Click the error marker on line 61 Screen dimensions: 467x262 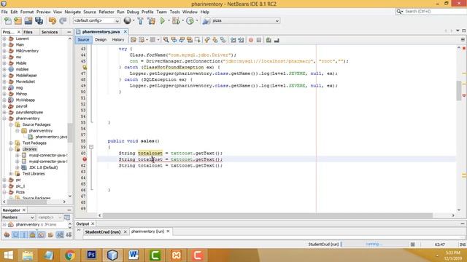(85, 159)
